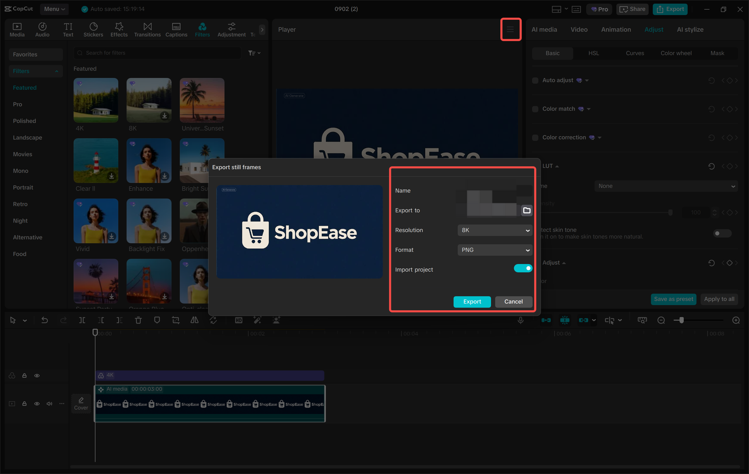Toggle visibility of the 4K track
Image resolution: width=749 pixels, height=474 pixels.
click(x=37, y=376)
